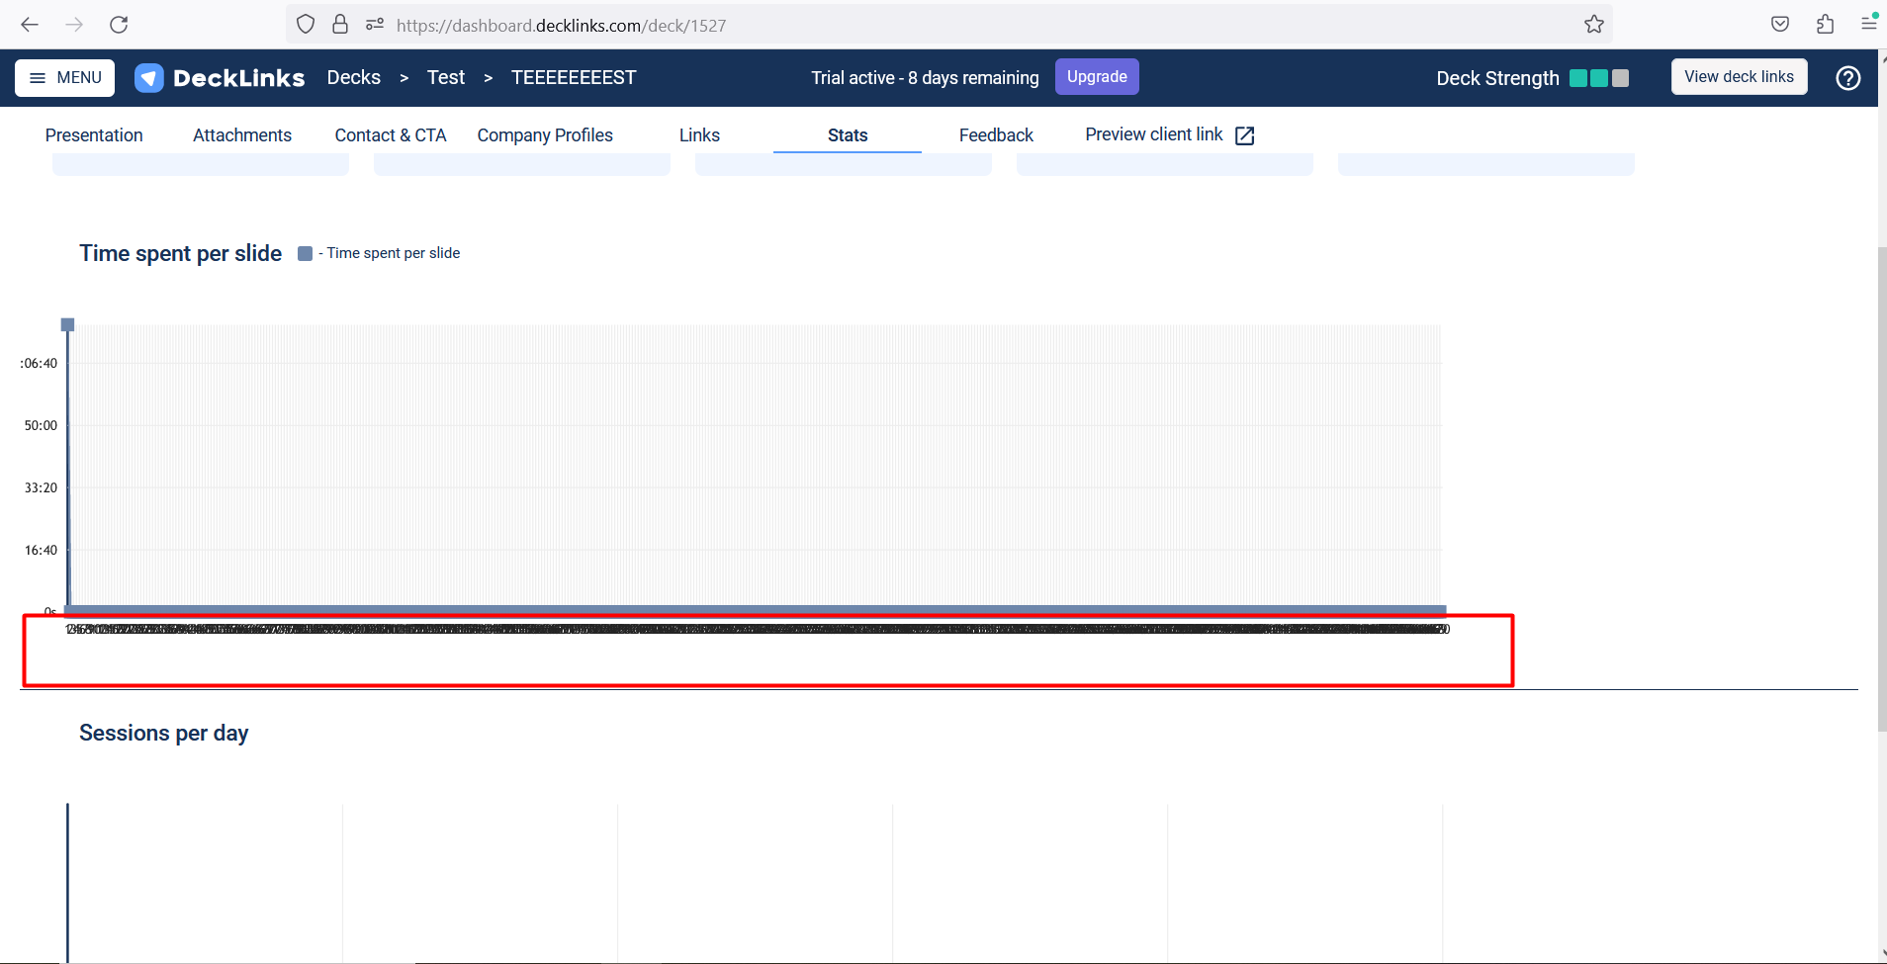Open the Links tab
1887x964 pixels.
pos(699,135)
